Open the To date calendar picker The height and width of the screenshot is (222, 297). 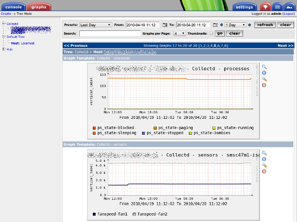pos(215,25)
